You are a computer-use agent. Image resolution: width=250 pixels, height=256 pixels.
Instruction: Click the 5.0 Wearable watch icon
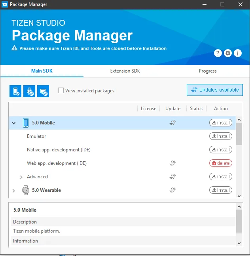pos(26,190)
